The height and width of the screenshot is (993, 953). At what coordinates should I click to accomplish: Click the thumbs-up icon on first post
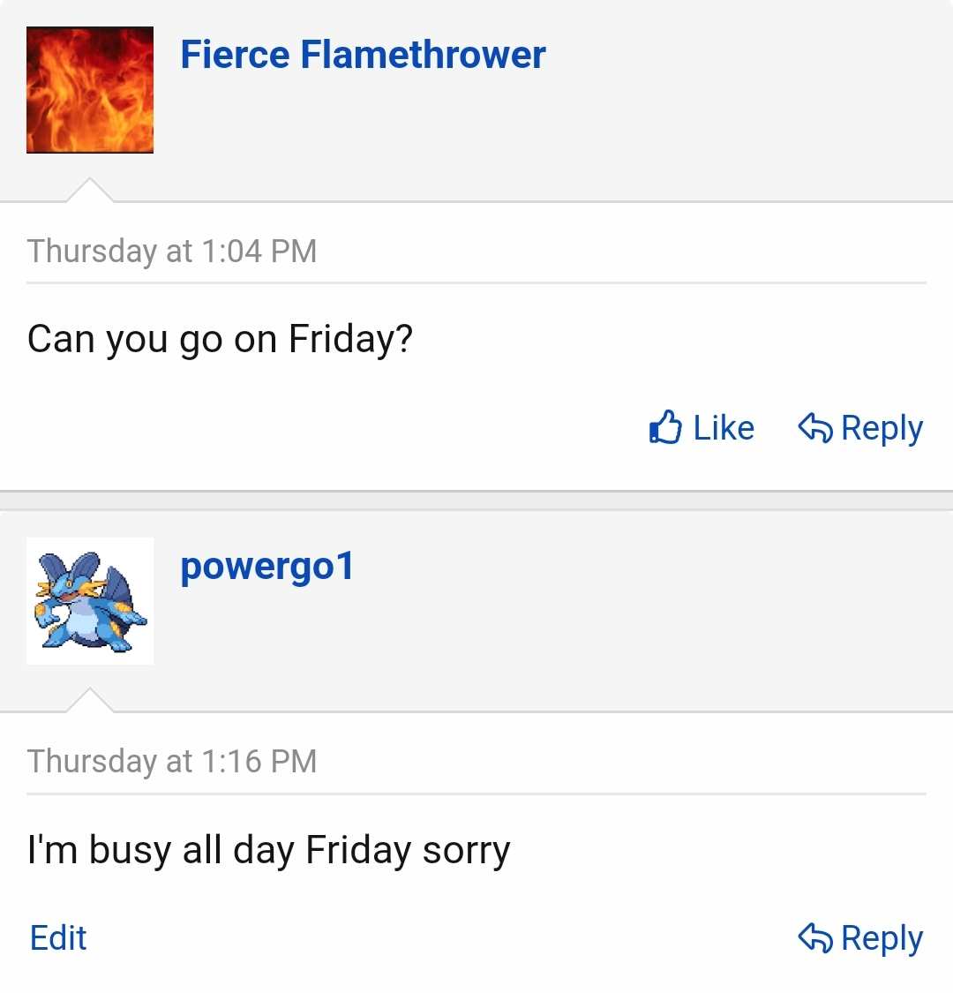[x=665, y=427]
